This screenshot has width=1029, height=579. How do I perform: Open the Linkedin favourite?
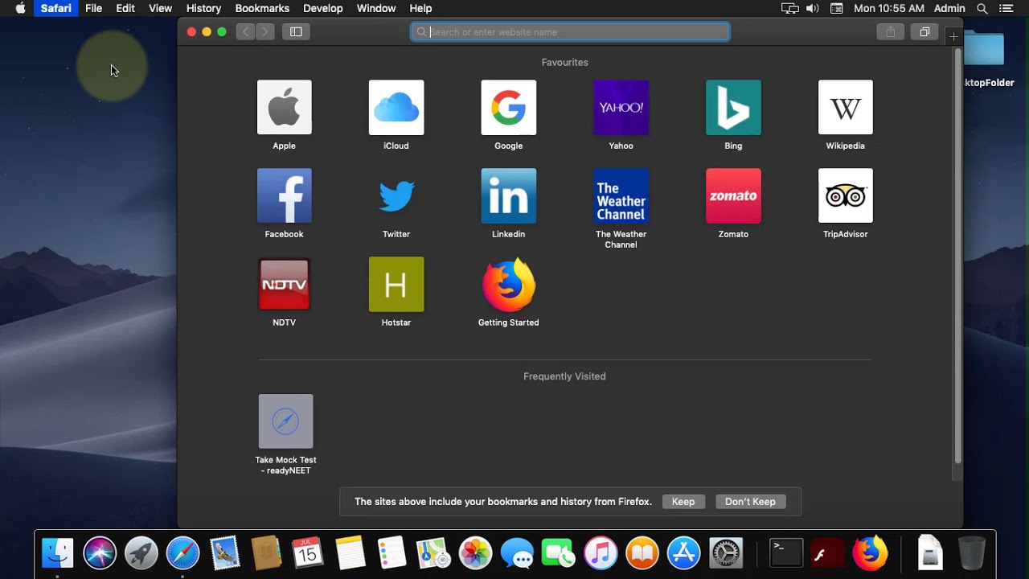point(508,195)
